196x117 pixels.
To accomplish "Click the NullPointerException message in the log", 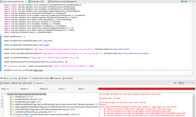I will tap(138, 107).
